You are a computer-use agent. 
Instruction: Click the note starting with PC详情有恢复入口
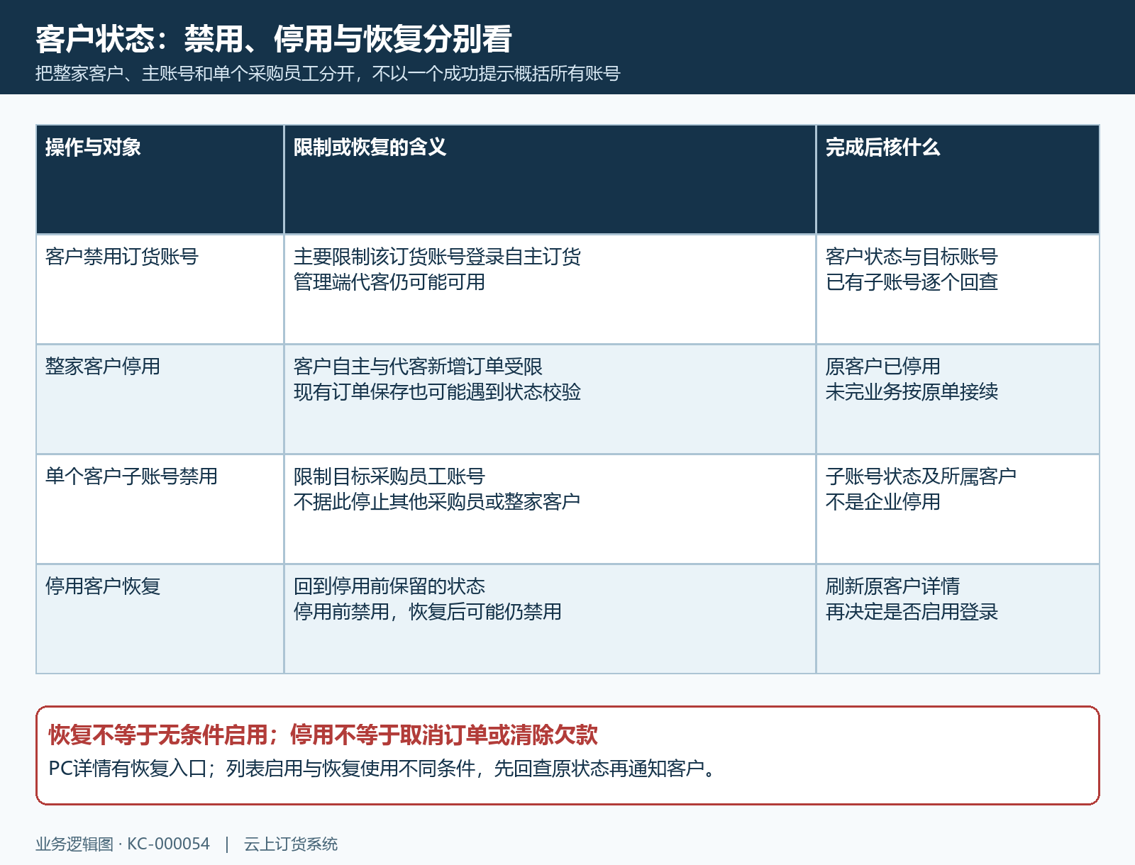(384, 769)
